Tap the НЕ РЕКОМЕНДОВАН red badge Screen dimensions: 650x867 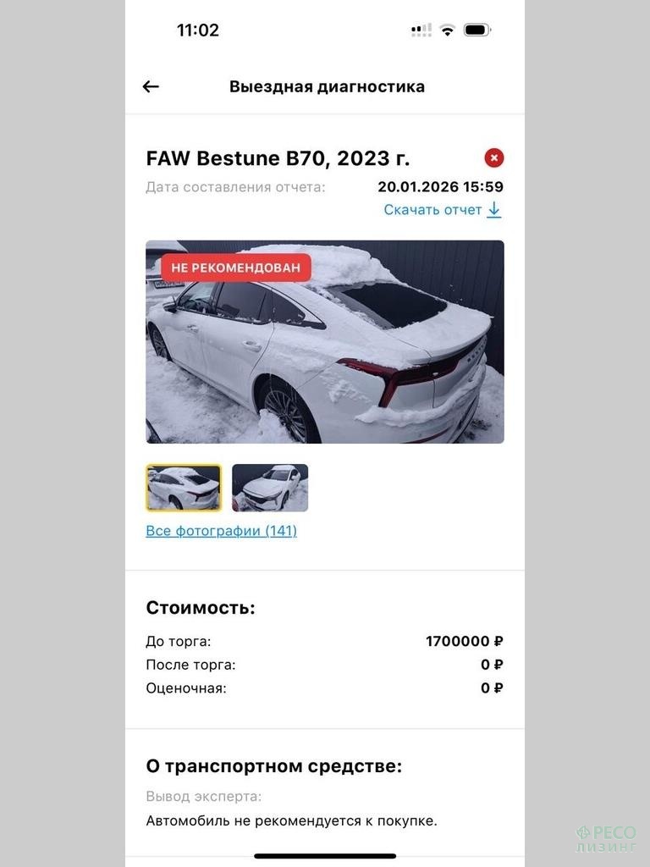[x=236, y=268]
